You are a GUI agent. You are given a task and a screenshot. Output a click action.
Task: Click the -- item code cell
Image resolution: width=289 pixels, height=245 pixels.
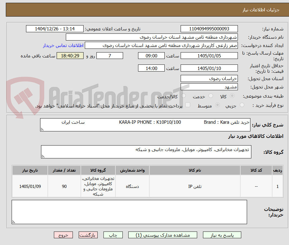point(256,186)
